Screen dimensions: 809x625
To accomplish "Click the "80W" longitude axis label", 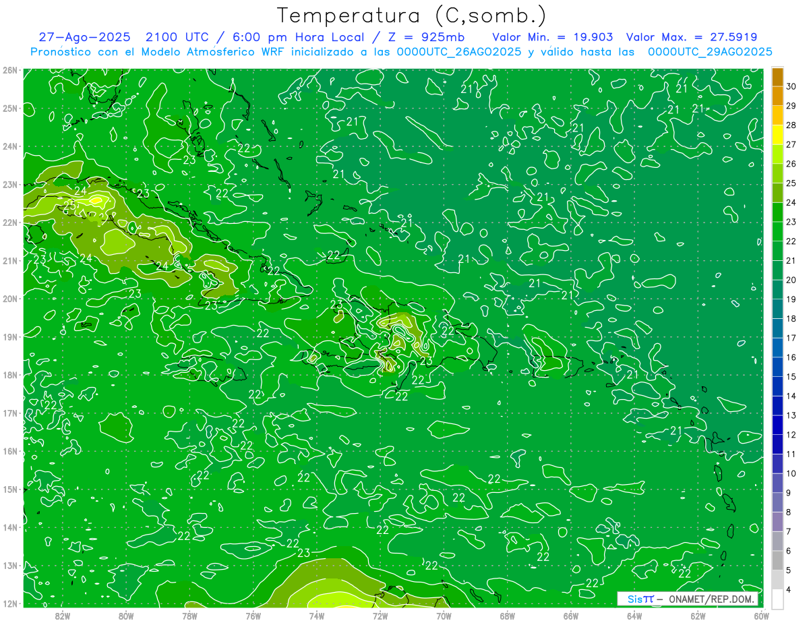I will [126, 615].
